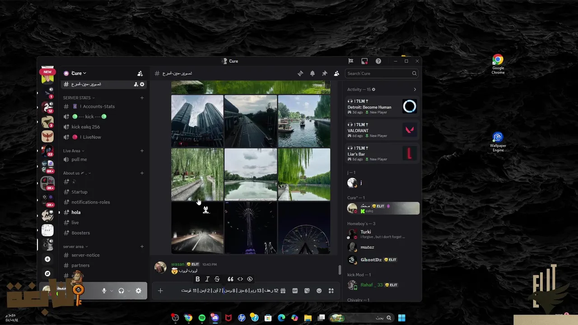Open the live text channel
Screen dimensions: 578x325
coord(104,223)
